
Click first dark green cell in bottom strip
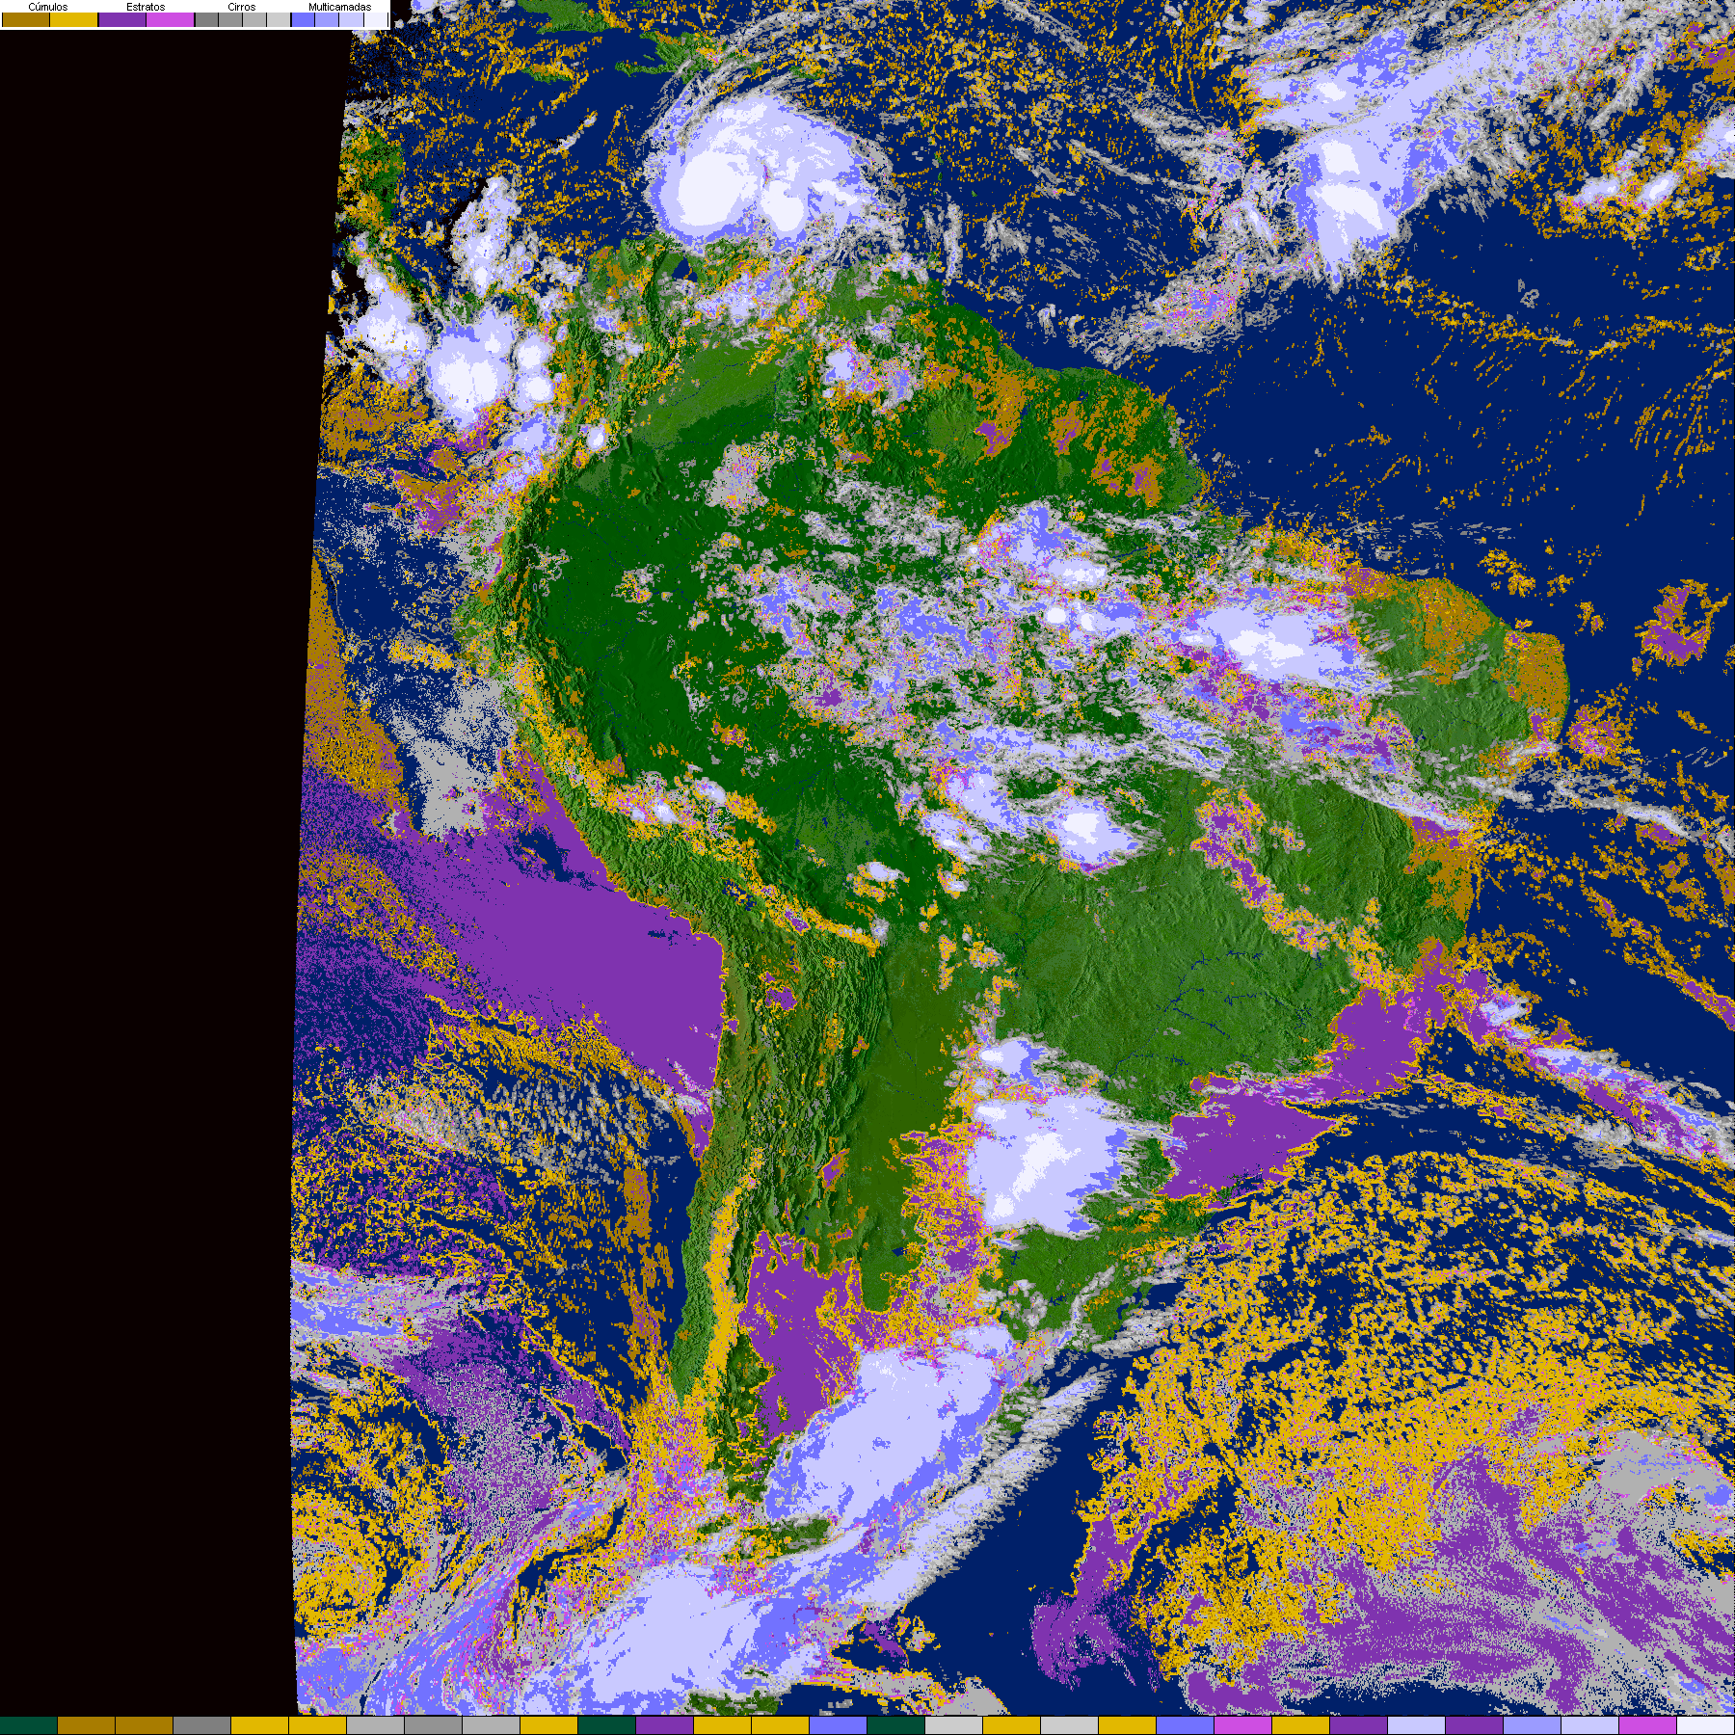(29, 1725)
